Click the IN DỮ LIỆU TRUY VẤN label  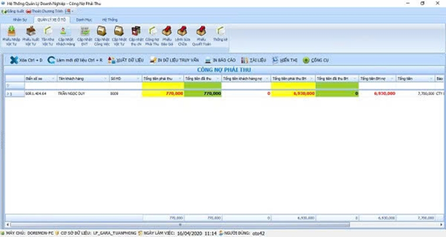tap(178, 60)
